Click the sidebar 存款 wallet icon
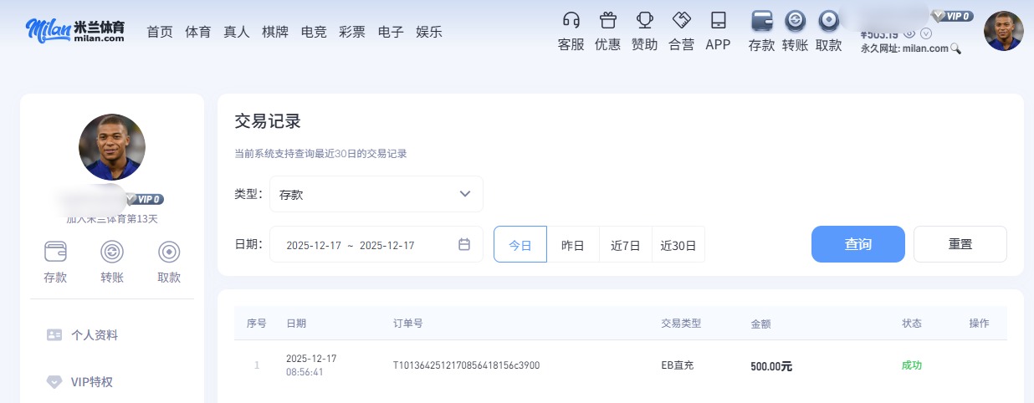The width and height of the screenshot is (1034, 403). (x=55, y=252)
